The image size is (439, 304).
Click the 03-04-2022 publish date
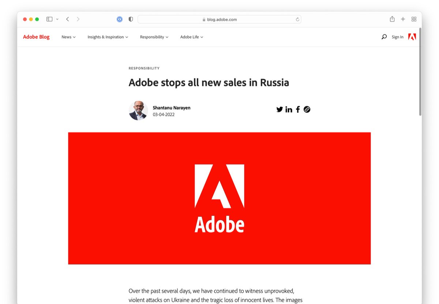(164, 114)
